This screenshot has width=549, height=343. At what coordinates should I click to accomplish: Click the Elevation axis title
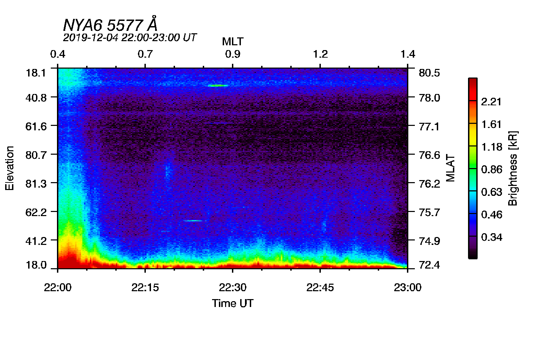pyautogui.click(x=10, y=168)
